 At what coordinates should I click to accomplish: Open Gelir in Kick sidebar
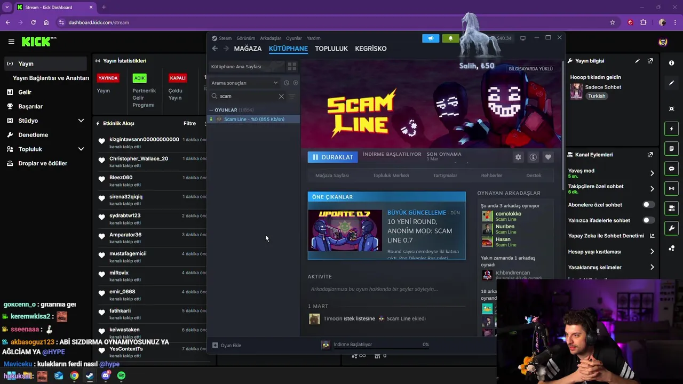point(25,92)
